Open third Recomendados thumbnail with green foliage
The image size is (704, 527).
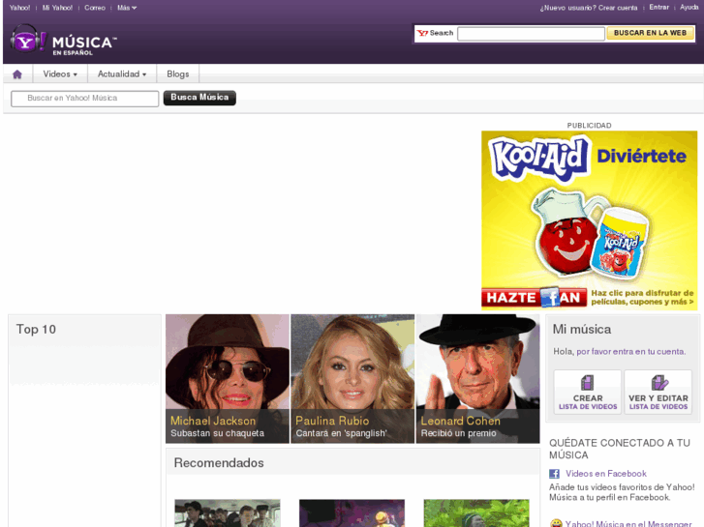pos(476,513)
